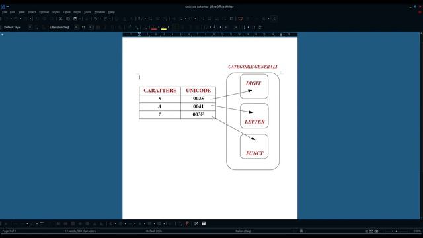
Task: Expand the highlighting color dropdown
Action: pyautogui.click(x=169, y=27)
